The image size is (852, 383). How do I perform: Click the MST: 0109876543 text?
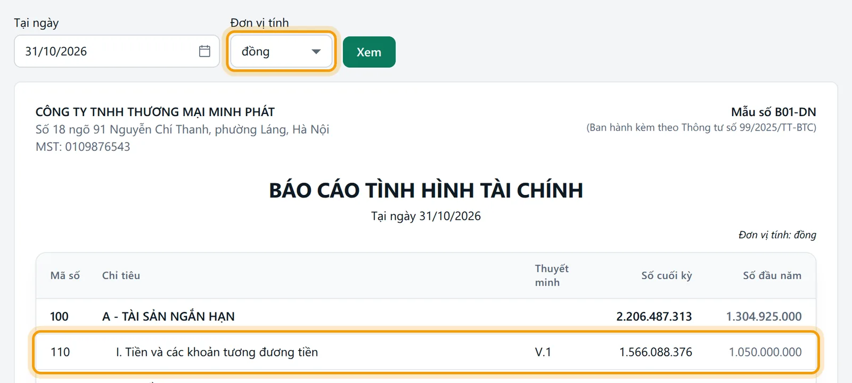(x=83, y=146)
